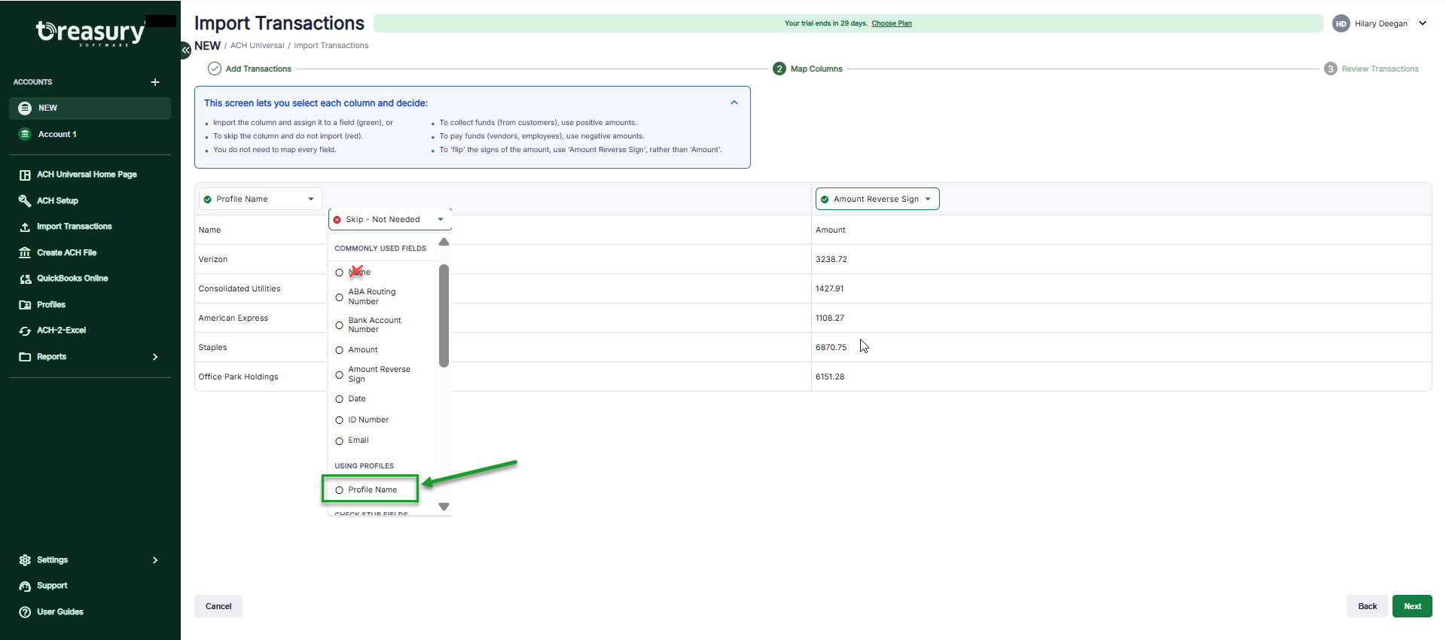
Task: Click the HD user avatar
Action: click(1341, 23)
